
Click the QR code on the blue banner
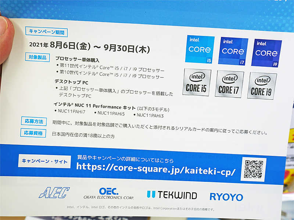[253, 169]
